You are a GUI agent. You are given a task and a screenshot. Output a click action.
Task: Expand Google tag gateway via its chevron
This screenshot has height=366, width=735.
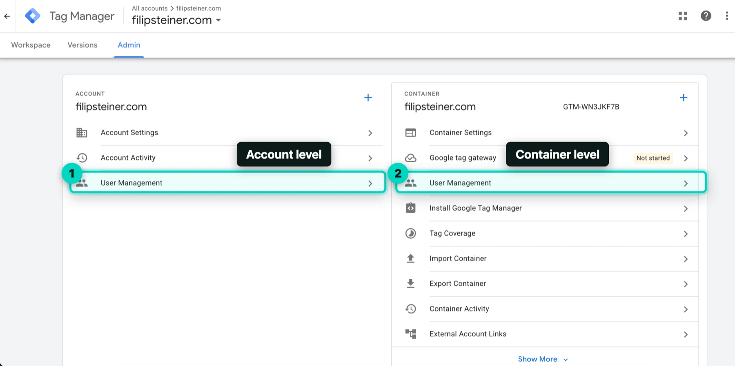pos(686,158)
